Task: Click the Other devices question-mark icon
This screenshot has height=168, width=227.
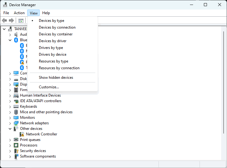Action: coord(16,129)
